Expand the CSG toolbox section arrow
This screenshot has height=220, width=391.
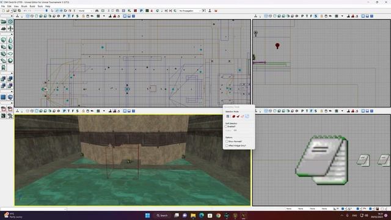pos(12,73)
